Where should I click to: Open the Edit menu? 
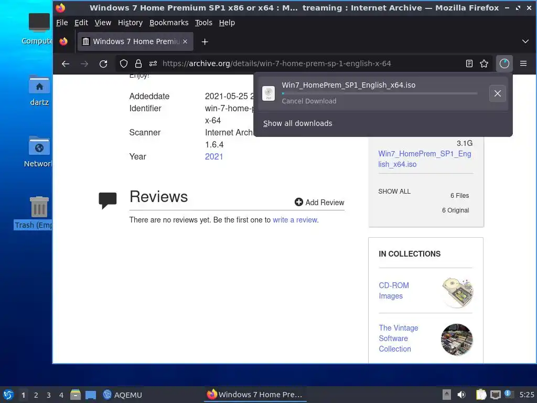pyautogui.click(x=81, y=23)
